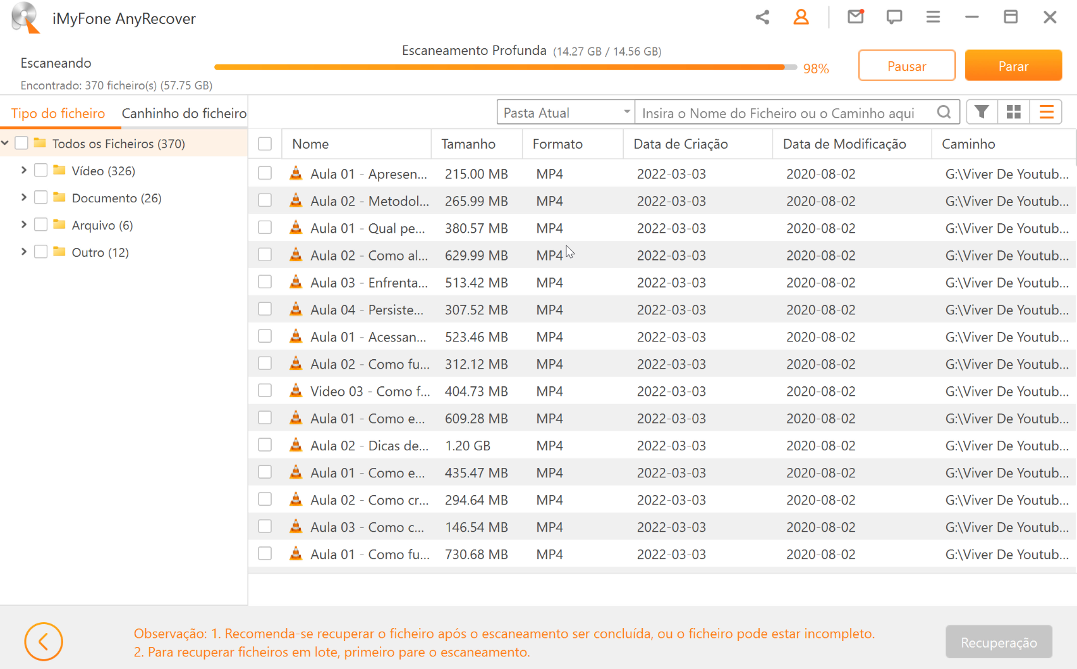Tick checkbox for Aula 01 - Apresen... file
The image size is (1077, 669).
(265, 173)
